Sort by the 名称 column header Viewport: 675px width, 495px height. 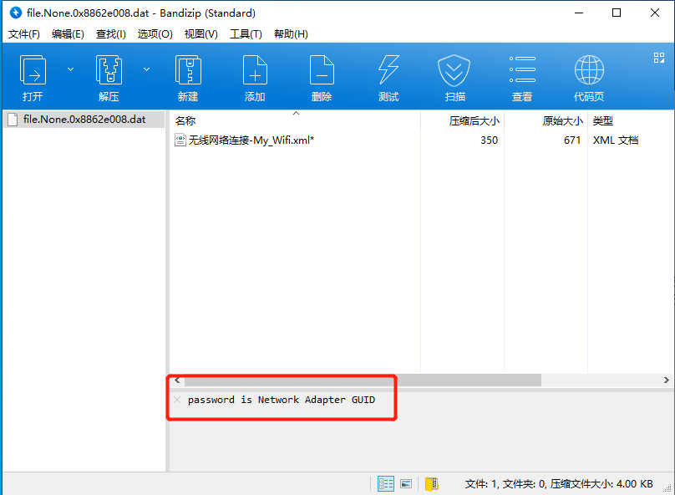click(x=296, y=121)
